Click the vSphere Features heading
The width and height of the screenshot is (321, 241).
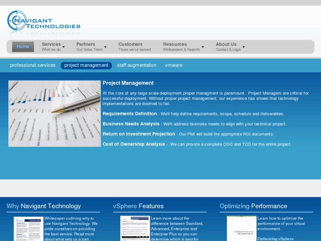138,206
